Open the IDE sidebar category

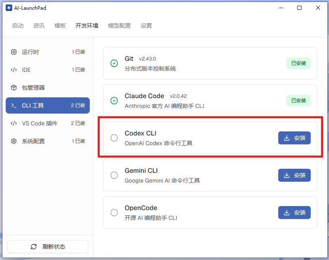48,70
